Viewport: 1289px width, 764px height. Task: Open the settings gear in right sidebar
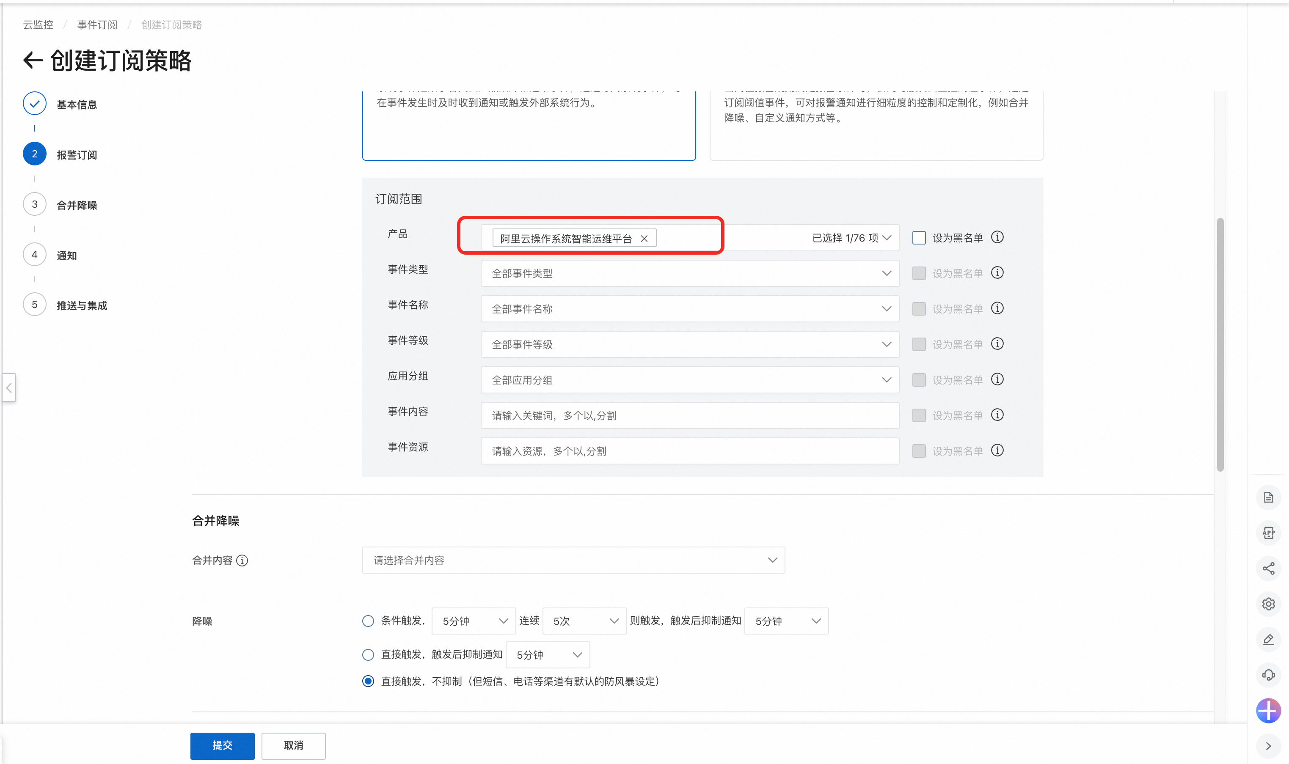pyautogui.click(x=1268, y=604)
